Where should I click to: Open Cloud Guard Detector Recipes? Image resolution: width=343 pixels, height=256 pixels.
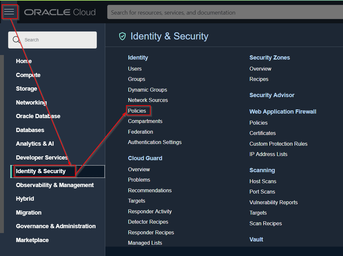point(148,222)
